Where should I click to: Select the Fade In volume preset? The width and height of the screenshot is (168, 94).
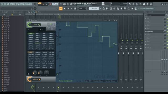(x=31, y=68)
